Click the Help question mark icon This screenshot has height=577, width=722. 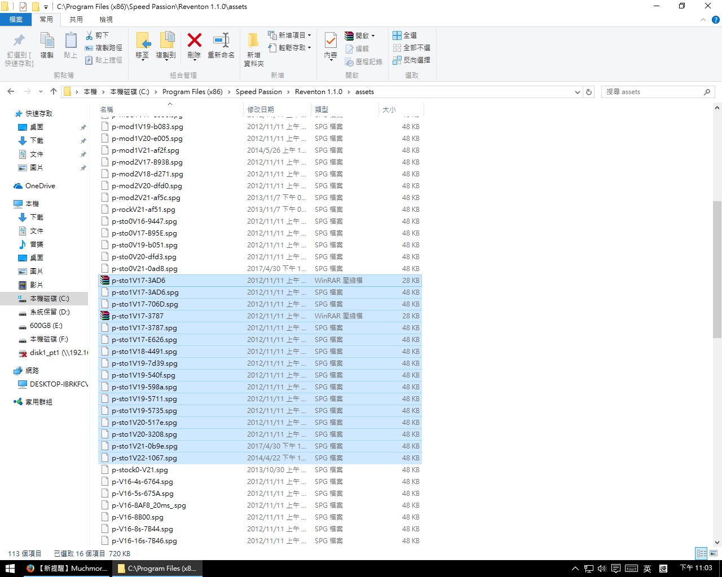[x=716, y=20]
